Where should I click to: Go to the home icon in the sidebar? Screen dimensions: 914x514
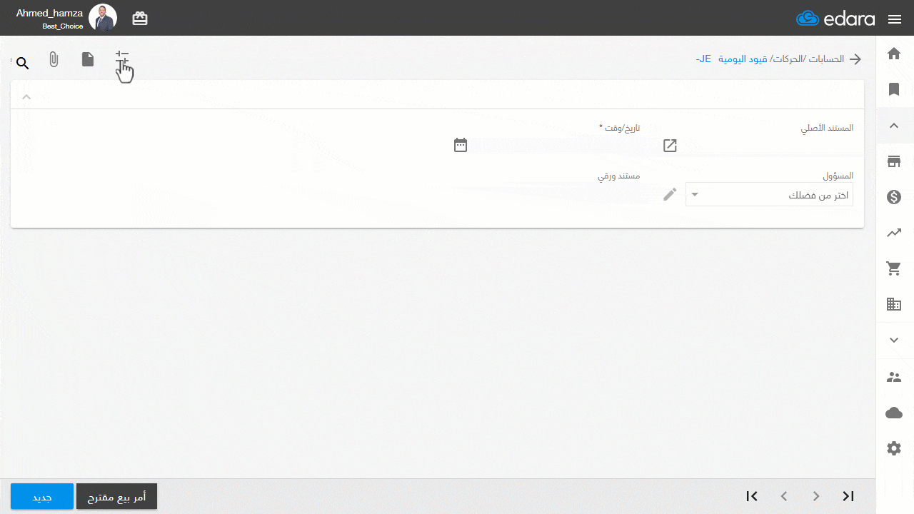[893, 53]
